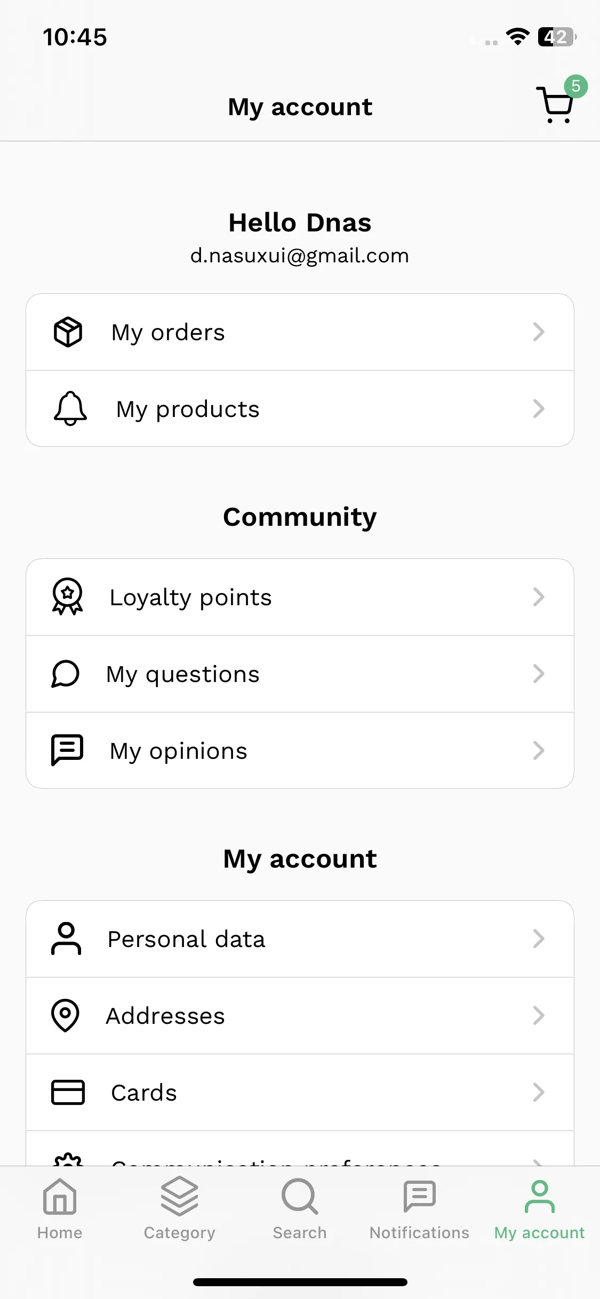
Task: Switch to the Home tab
Action: [60, 1209]
